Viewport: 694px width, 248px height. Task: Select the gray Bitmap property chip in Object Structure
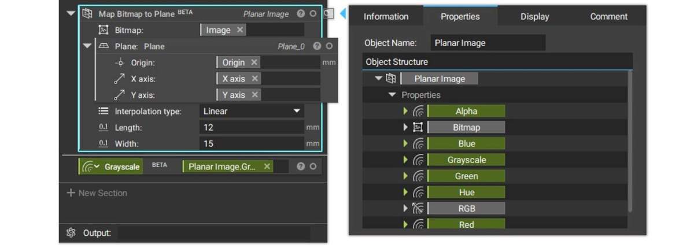tap(466, 127)
